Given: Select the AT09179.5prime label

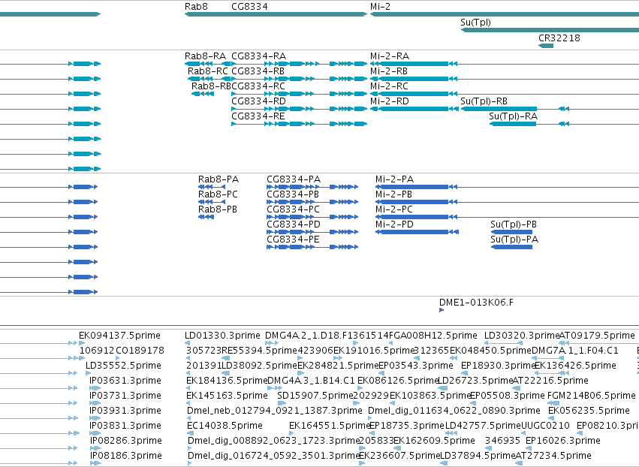Looking at the screenshot, I should (597, 336).
